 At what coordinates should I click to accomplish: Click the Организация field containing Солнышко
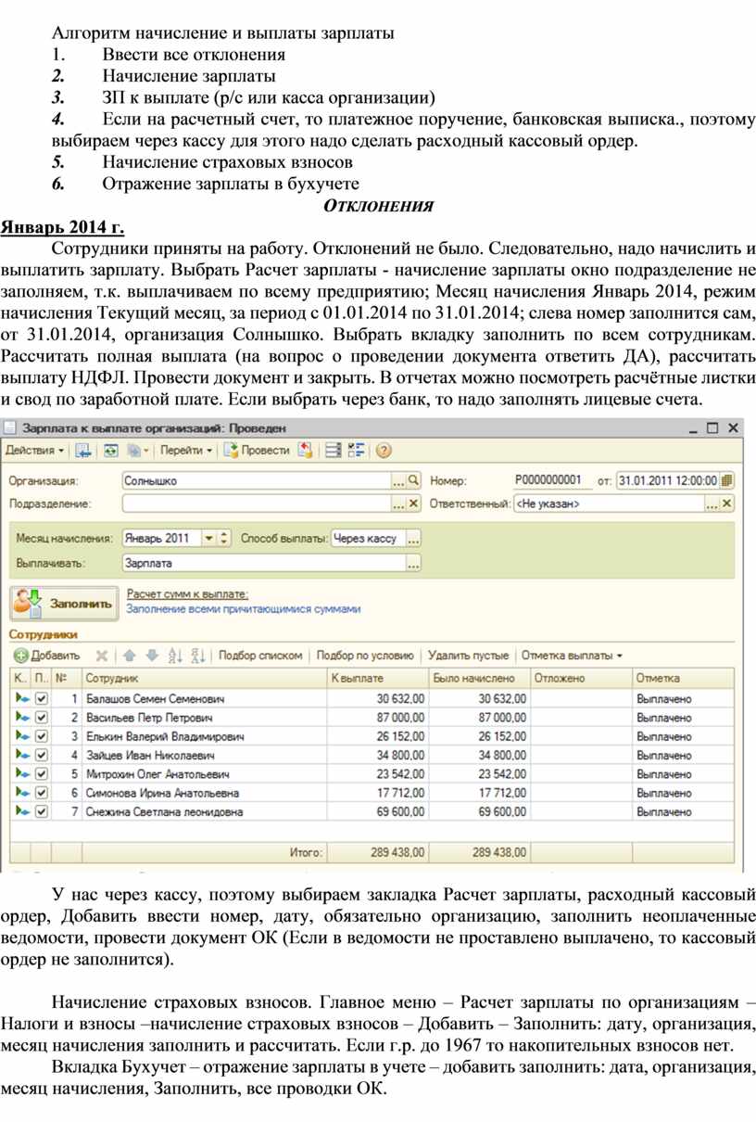coord(257,481)
